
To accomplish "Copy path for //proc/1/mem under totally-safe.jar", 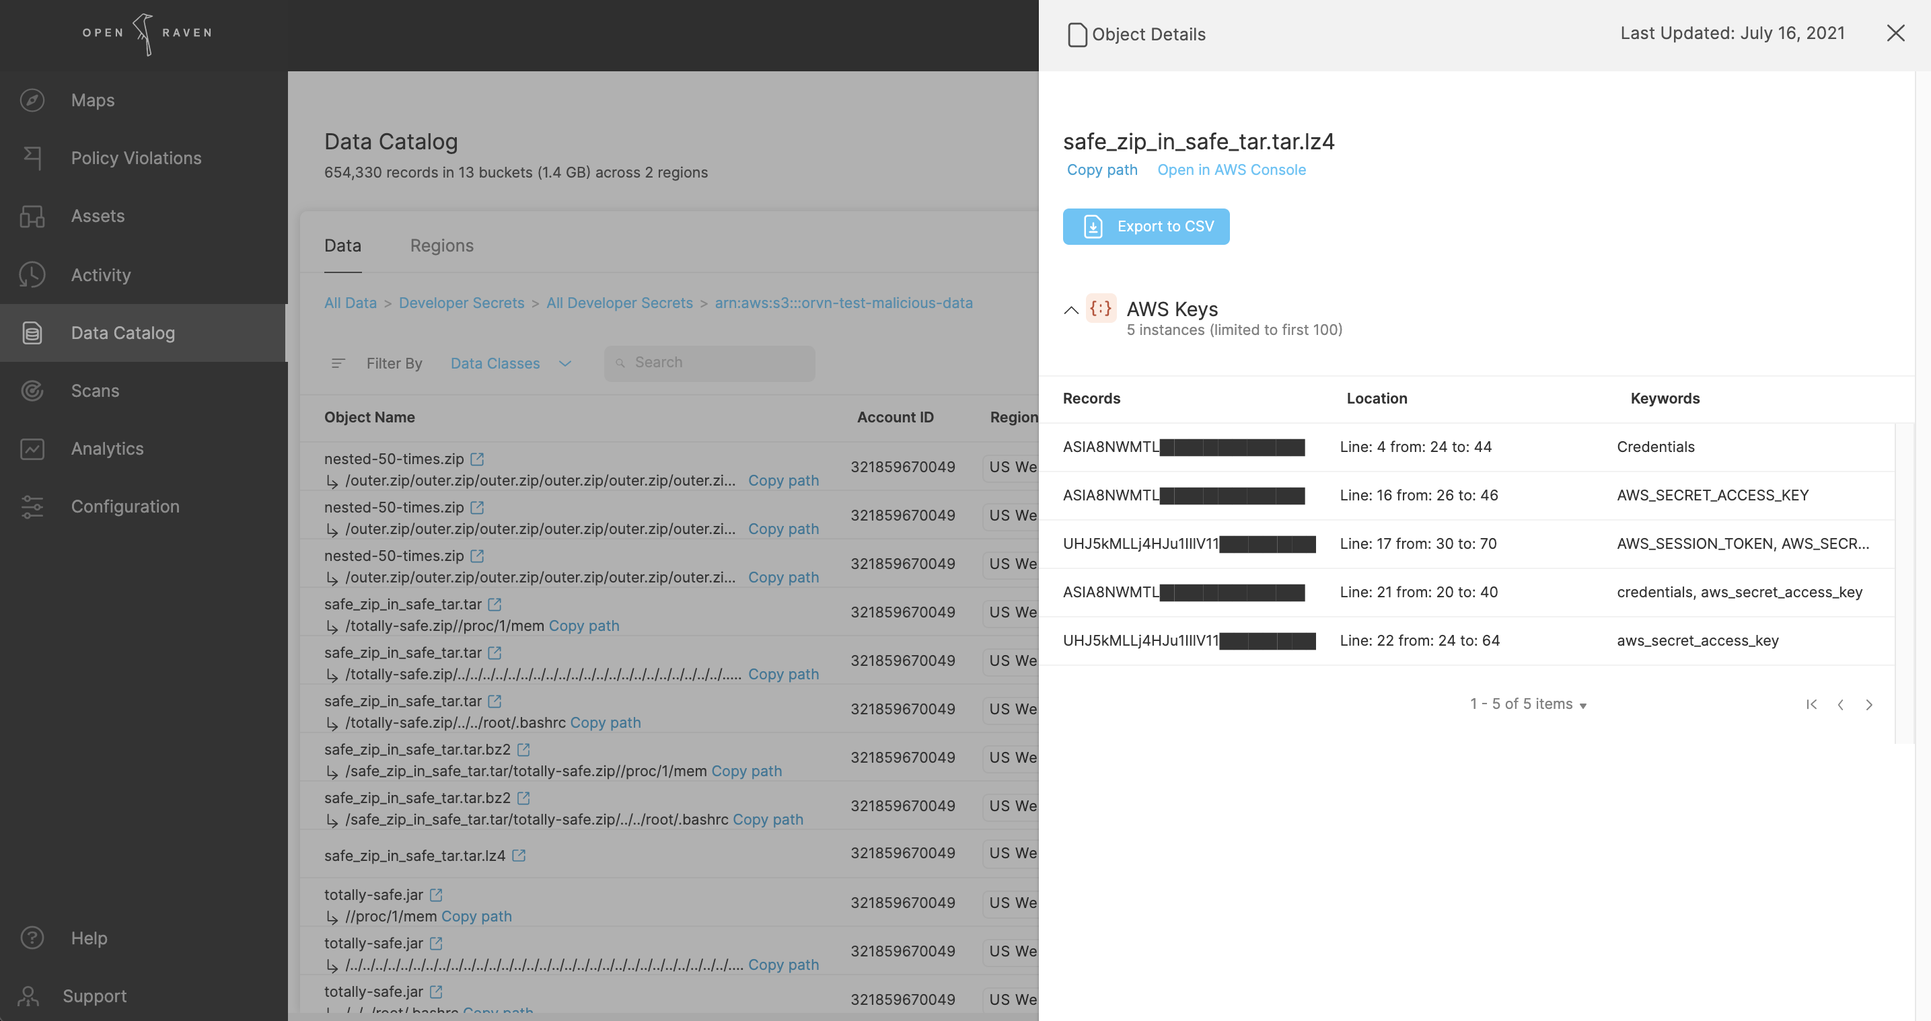I will (x=476, y=916).
